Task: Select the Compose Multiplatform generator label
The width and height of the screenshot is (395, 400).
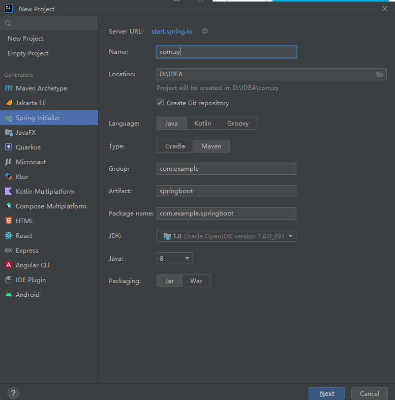Action: (51, 206)
